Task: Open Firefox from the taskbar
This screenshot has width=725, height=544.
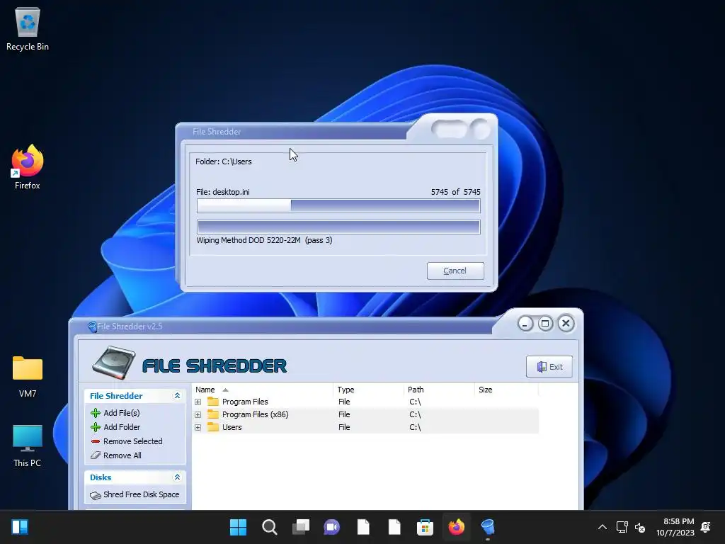Action: click(457, 527)
